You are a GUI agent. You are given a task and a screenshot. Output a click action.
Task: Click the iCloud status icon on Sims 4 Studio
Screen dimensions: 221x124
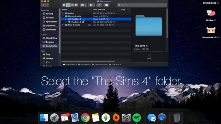coord(89,25)
